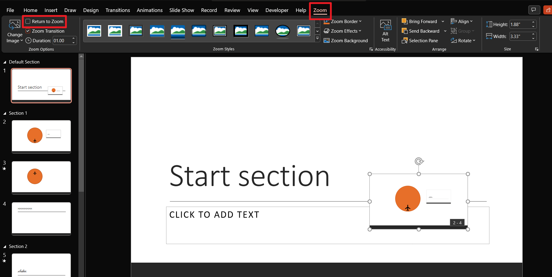Increase the zoom Duration with the up stepper
Image resolution: width=552 pixels, height=277 pixels.
[x=73, y=39]
